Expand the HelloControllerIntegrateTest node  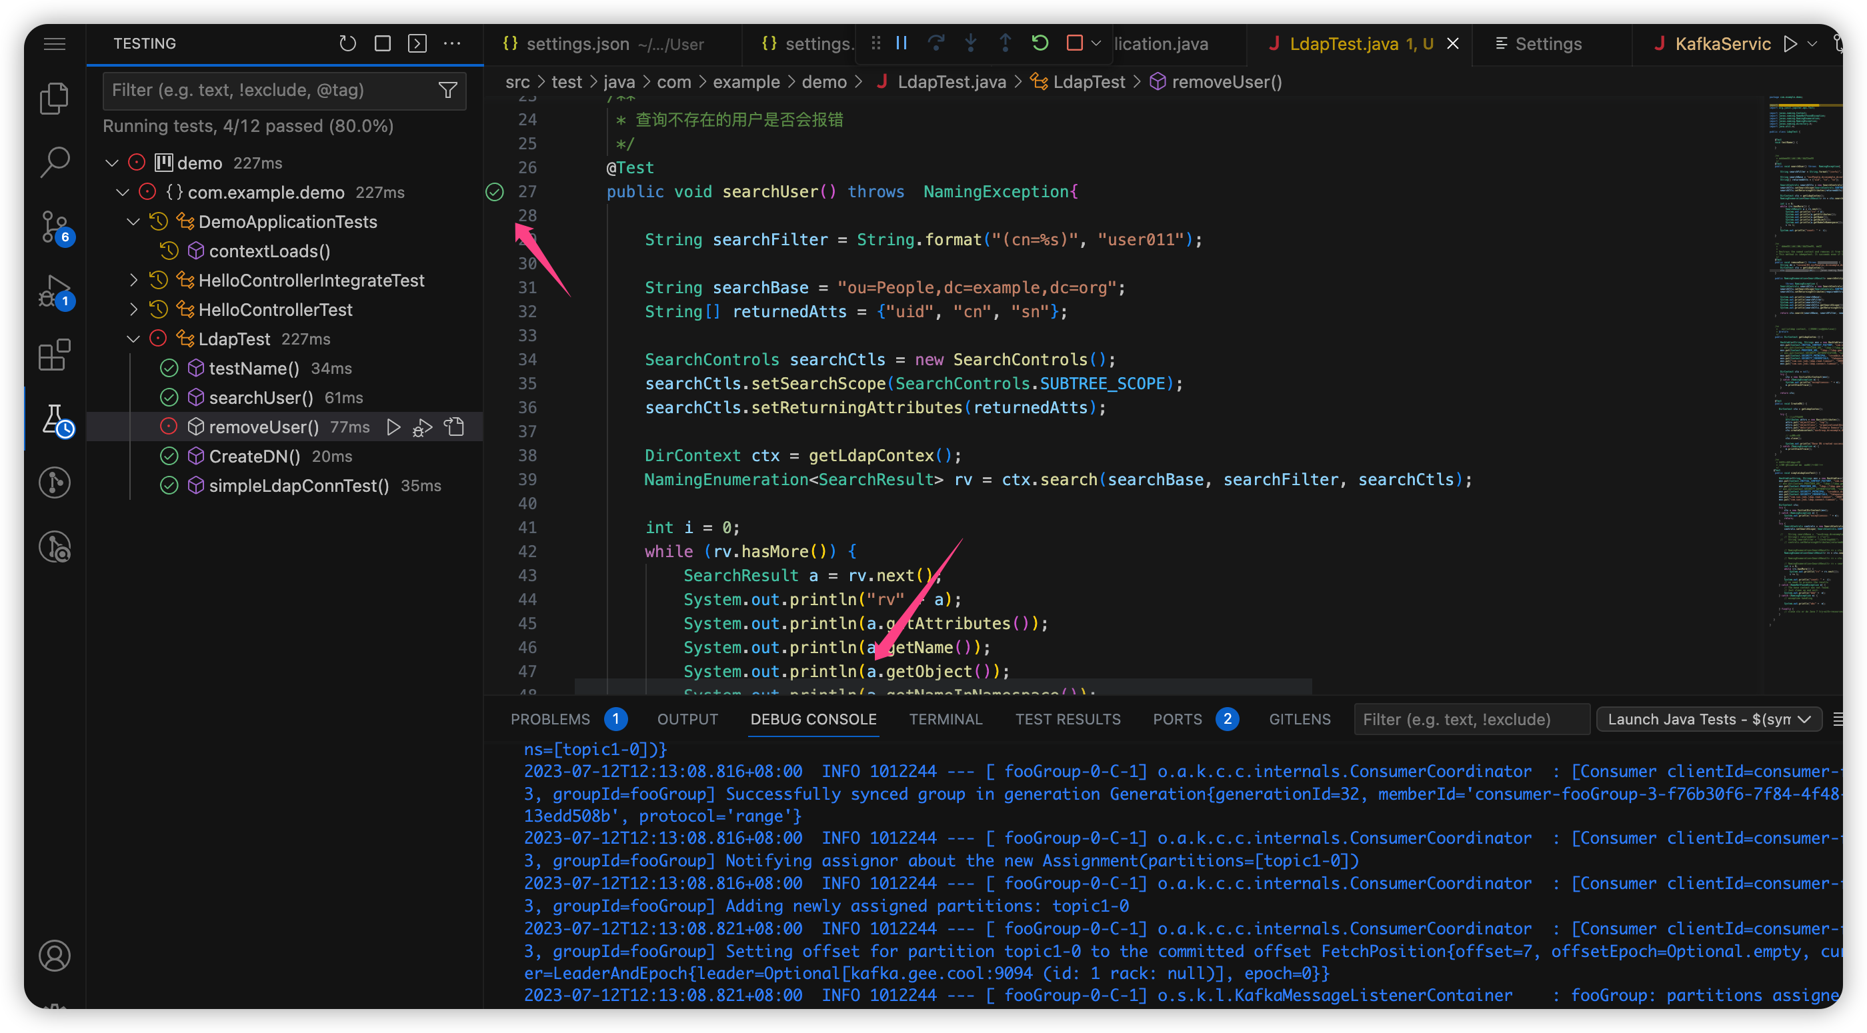click(x=133, y=280)
